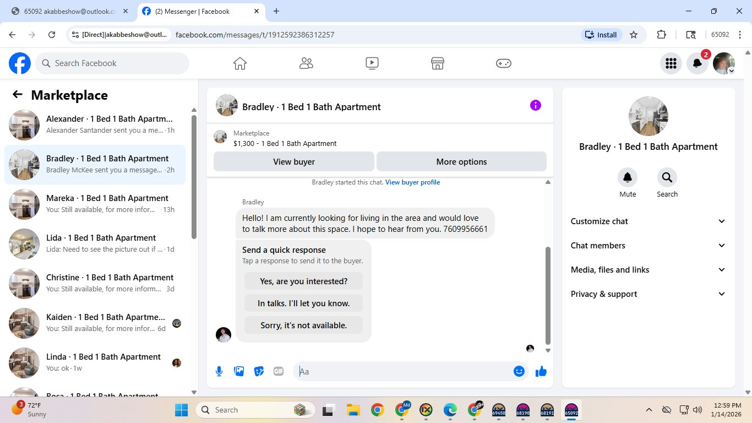Screen dimensions: 752x423
Task: Expand the Customize chat section
Action: coord(649,221)
